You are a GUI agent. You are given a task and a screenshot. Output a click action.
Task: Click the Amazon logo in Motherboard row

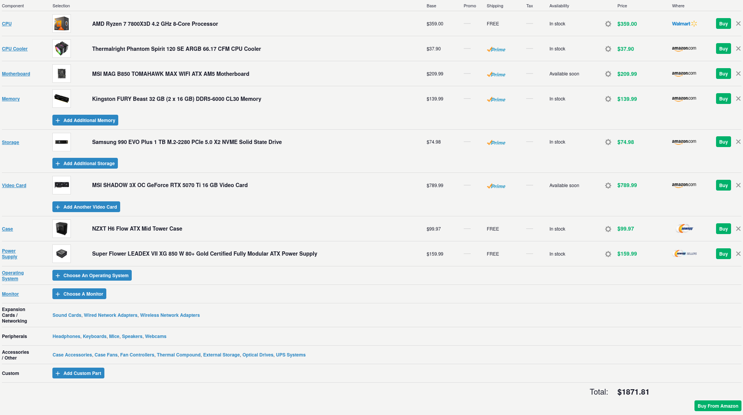(684, 74)
